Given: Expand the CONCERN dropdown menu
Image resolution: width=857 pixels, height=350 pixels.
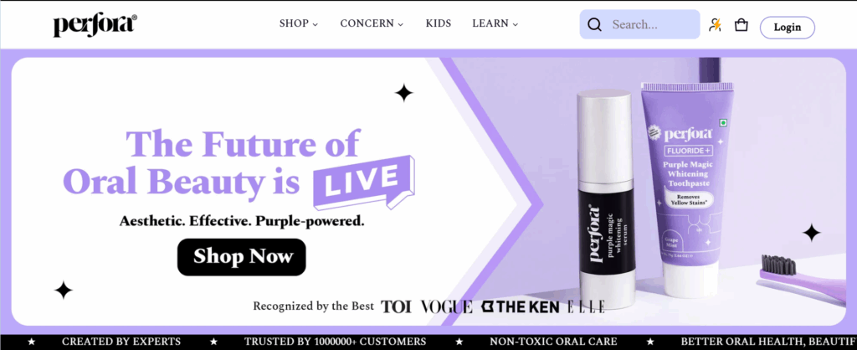Looking at the screenshot, I should (372, 23).
